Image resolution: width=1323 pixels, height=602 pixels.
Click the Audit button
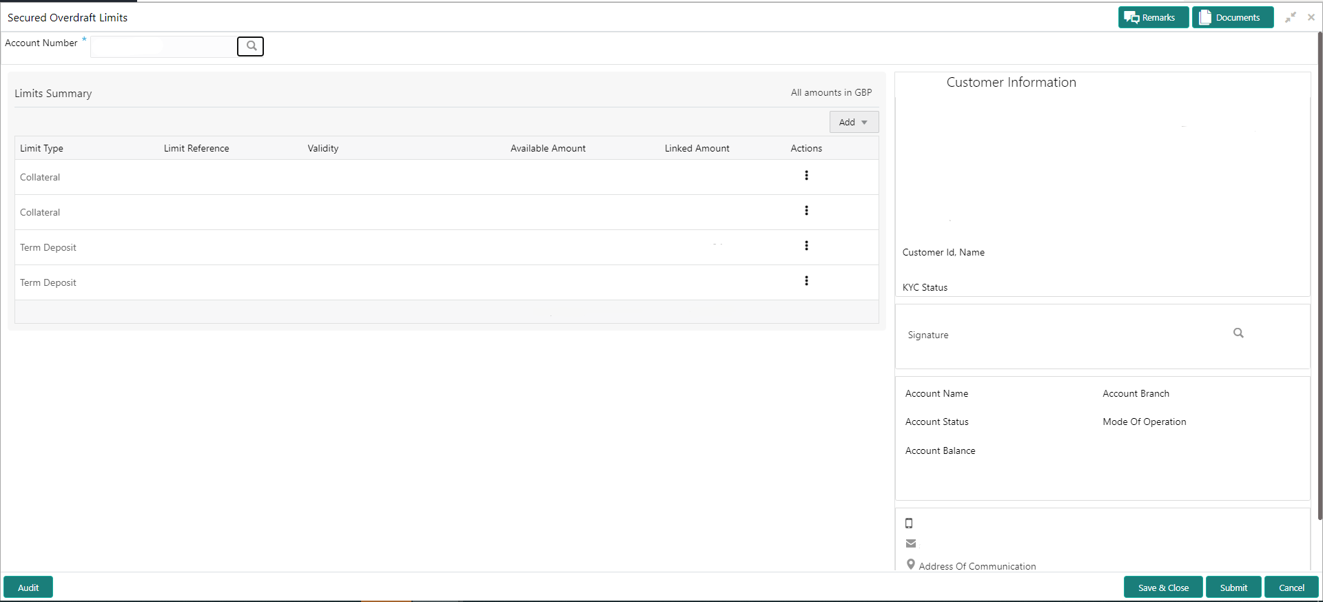(28, 588)
